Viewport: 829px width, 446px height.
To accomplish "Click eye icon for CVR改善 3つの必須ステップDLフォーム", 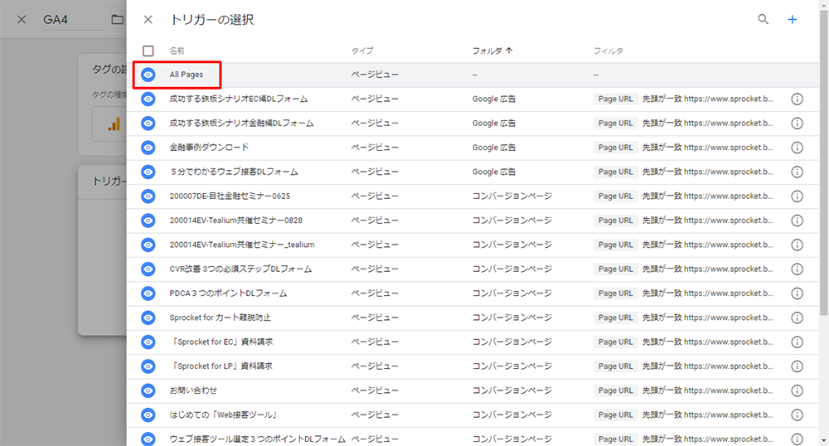I will pyautogui.click(x=148, y=269).
